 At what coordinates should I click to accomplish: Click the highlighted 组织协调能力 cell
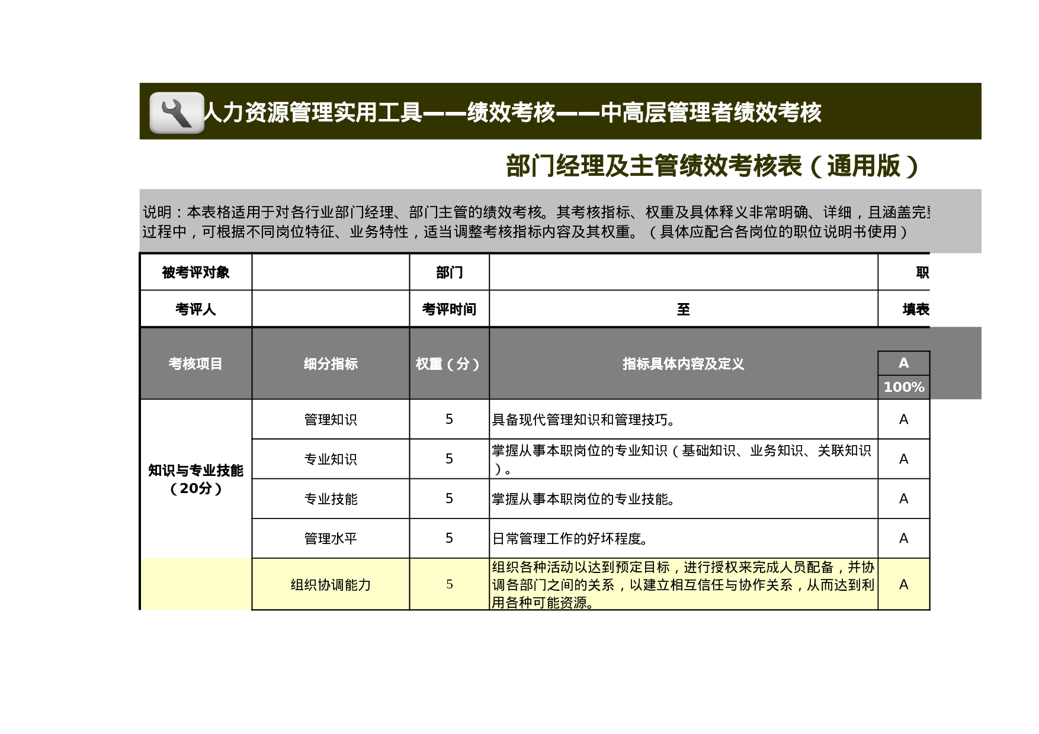click(x=330, y=585)
